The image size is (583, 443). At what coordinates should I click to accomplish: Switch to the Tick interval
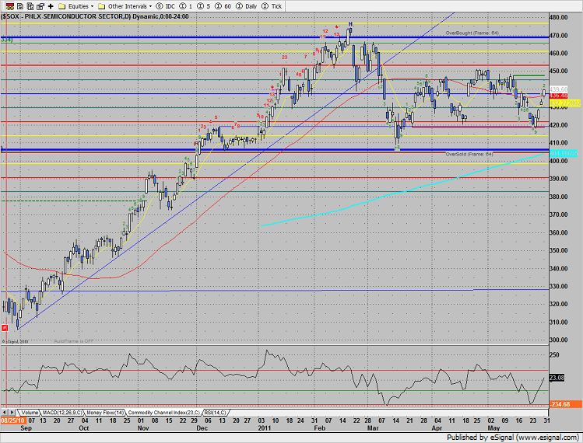pyautogui.click(x=272, y=6)
